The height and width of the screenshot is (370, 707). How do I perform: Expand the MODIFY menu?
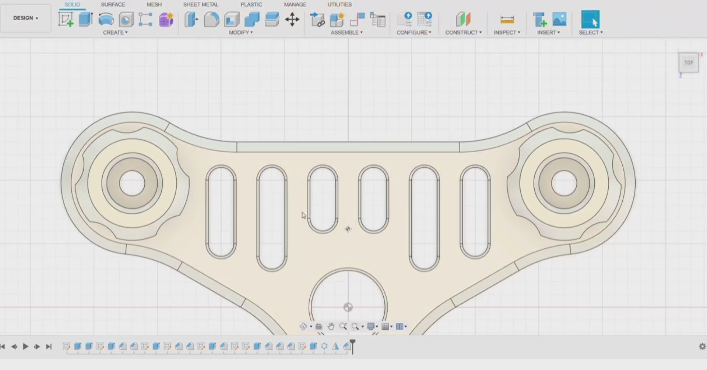point(240,32)
